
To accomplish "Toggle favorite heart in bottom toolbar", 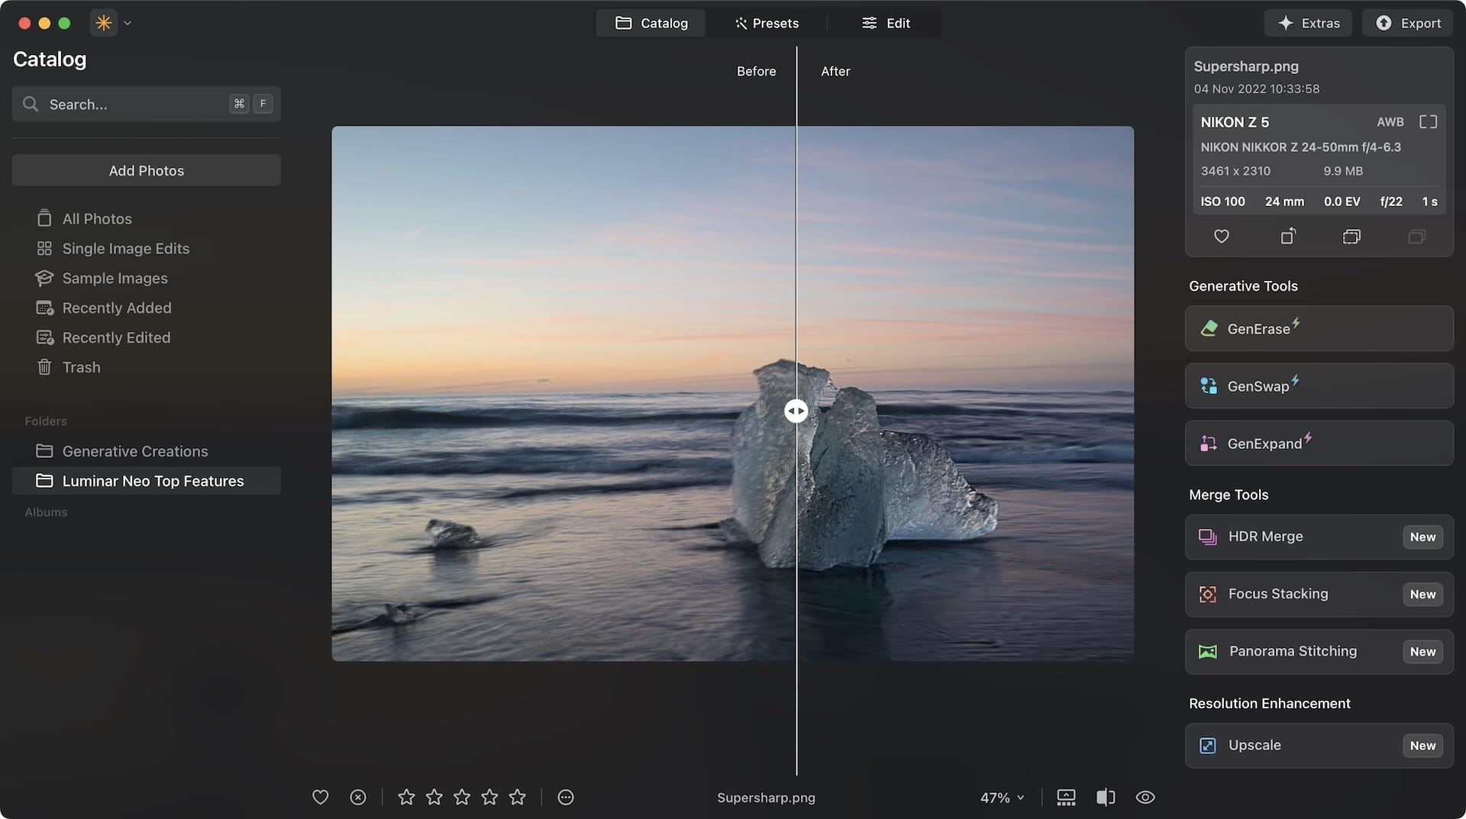I will [321, 798].
